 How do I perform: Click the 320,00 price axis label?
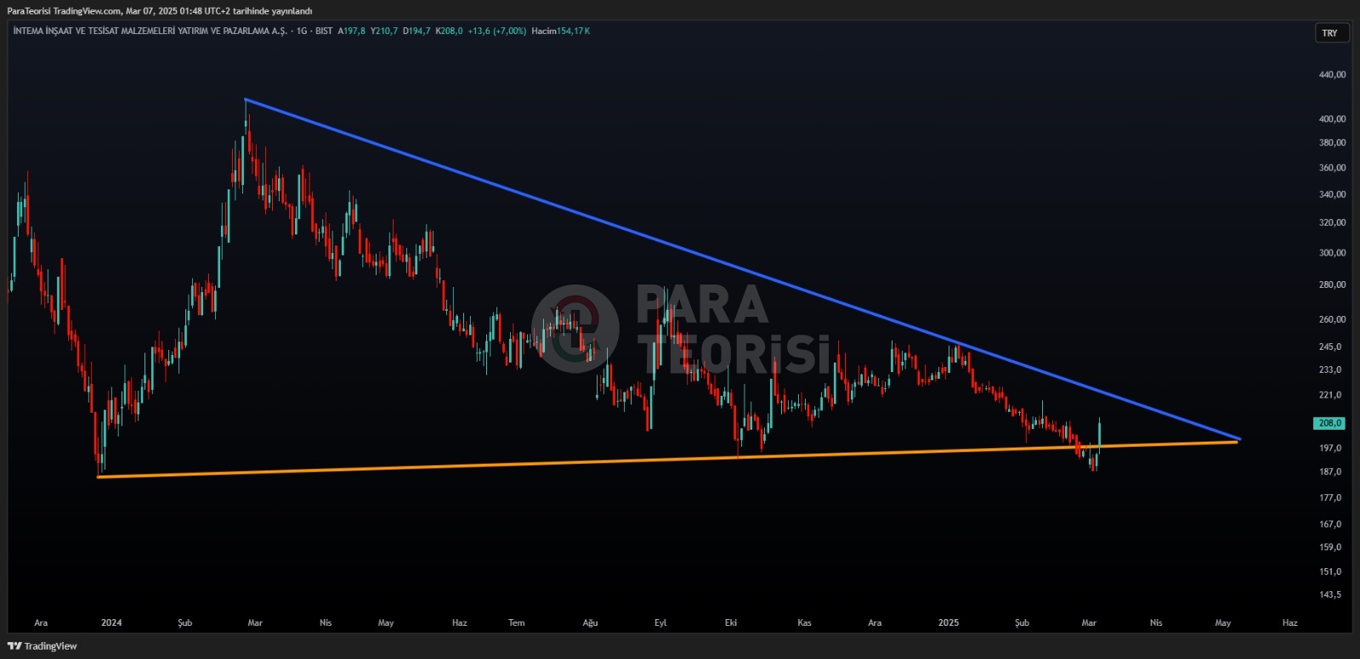click(x=1332, y=222)
